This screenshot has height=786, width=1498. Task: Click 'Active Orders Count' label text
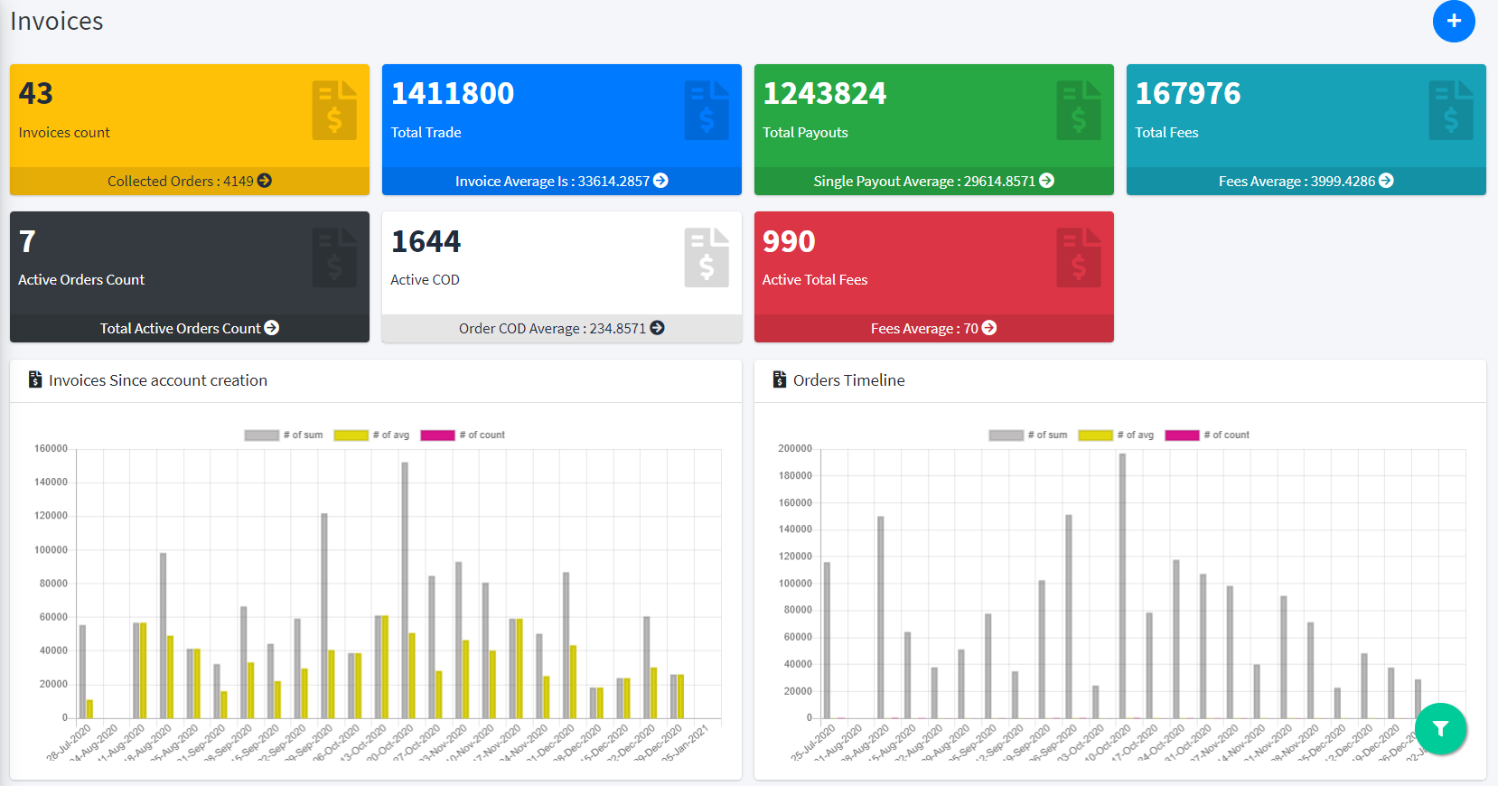(81, 280)
